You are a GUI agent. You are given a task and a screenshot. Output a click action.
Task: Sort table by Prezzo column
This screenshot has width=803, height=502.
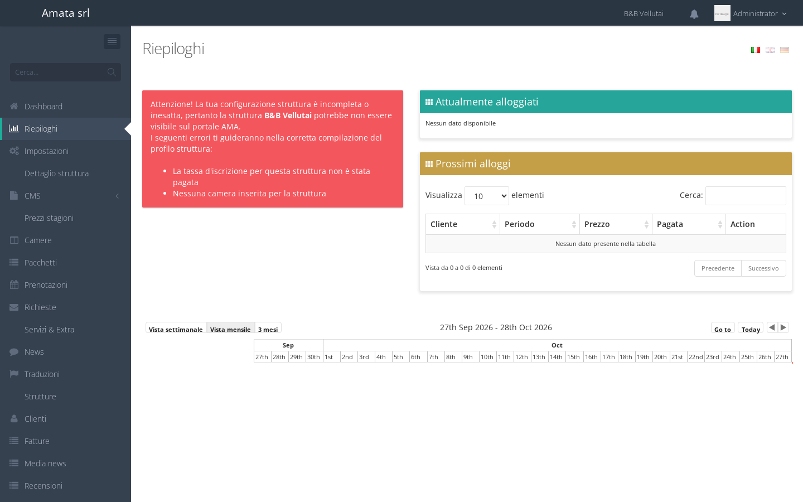(616, 224)
